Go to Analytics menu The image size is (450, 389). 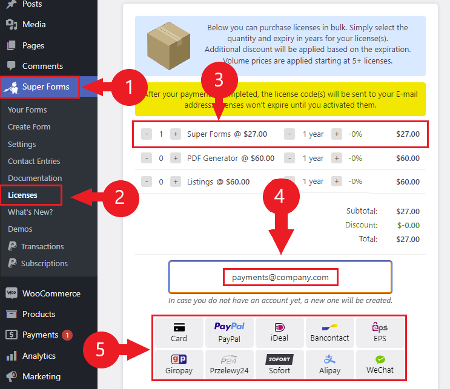pyautogui.click(x=39, y=356)
